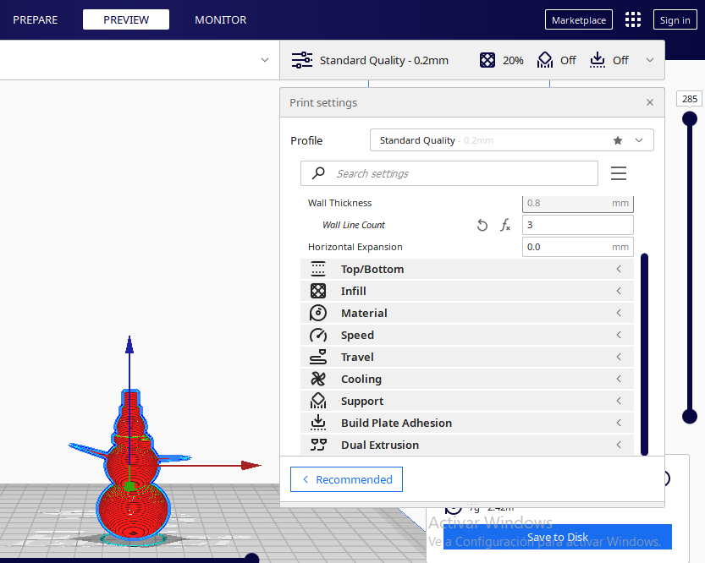
Task: Click the Horizontal Expansion value field
Action: coord(578,247)
